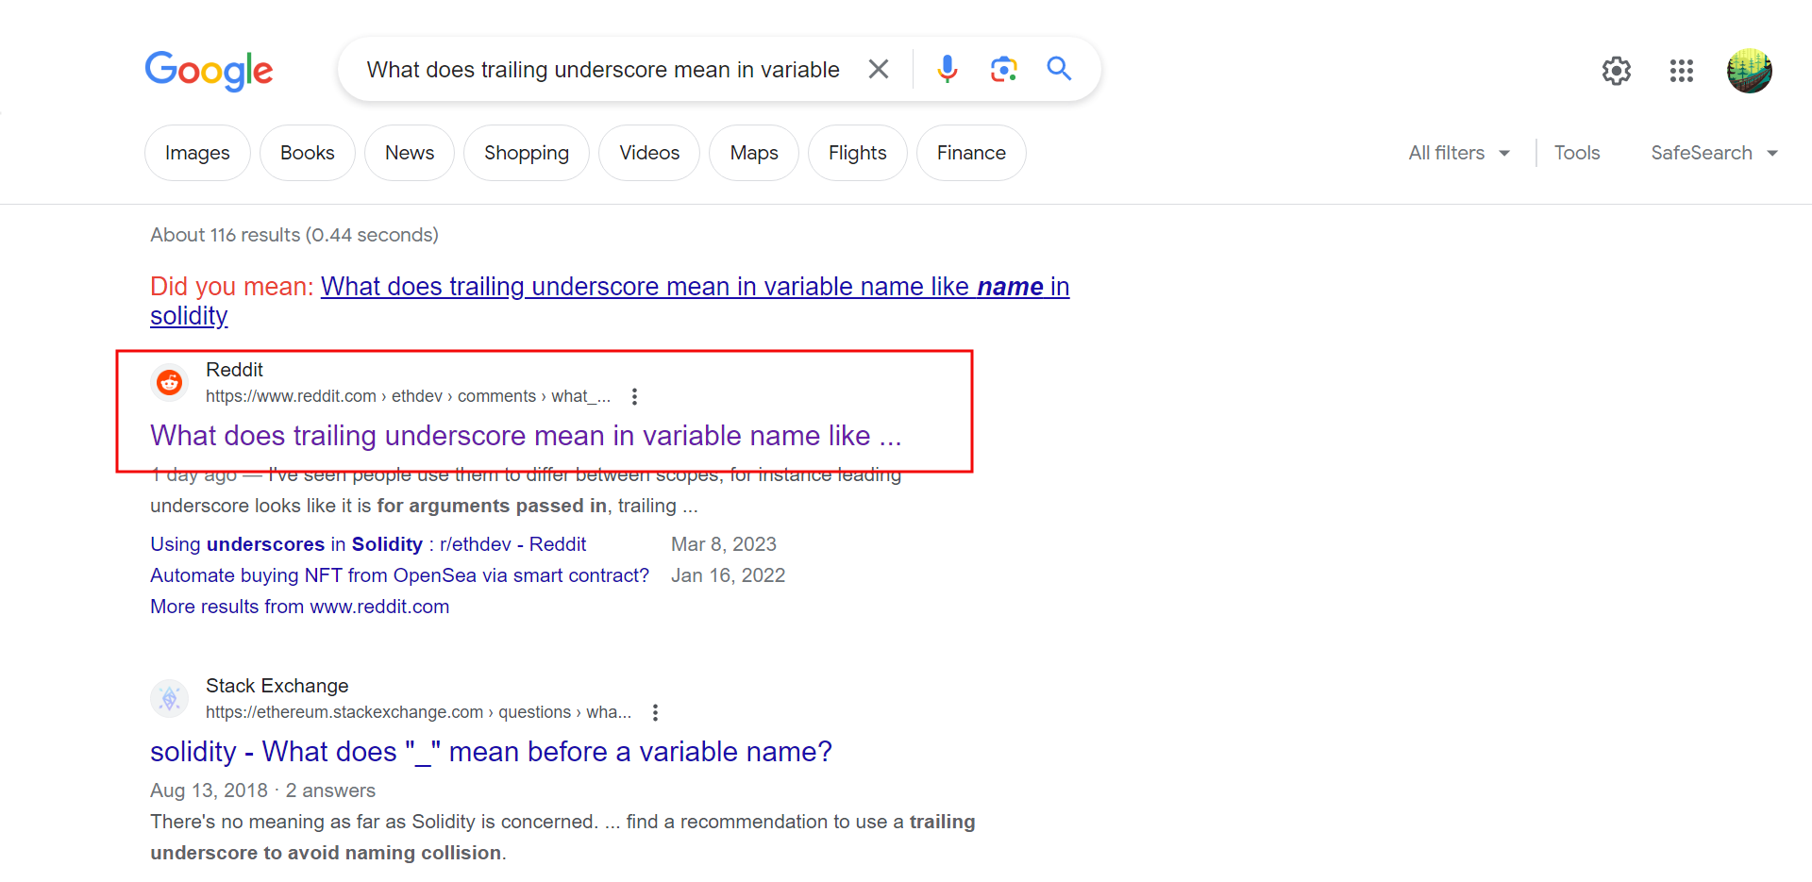Image resolution: width=1812 pixels, height=882 pixels.
Task: Click 'More results from www.reddit.com'
Action: click(x=299, y=607)
